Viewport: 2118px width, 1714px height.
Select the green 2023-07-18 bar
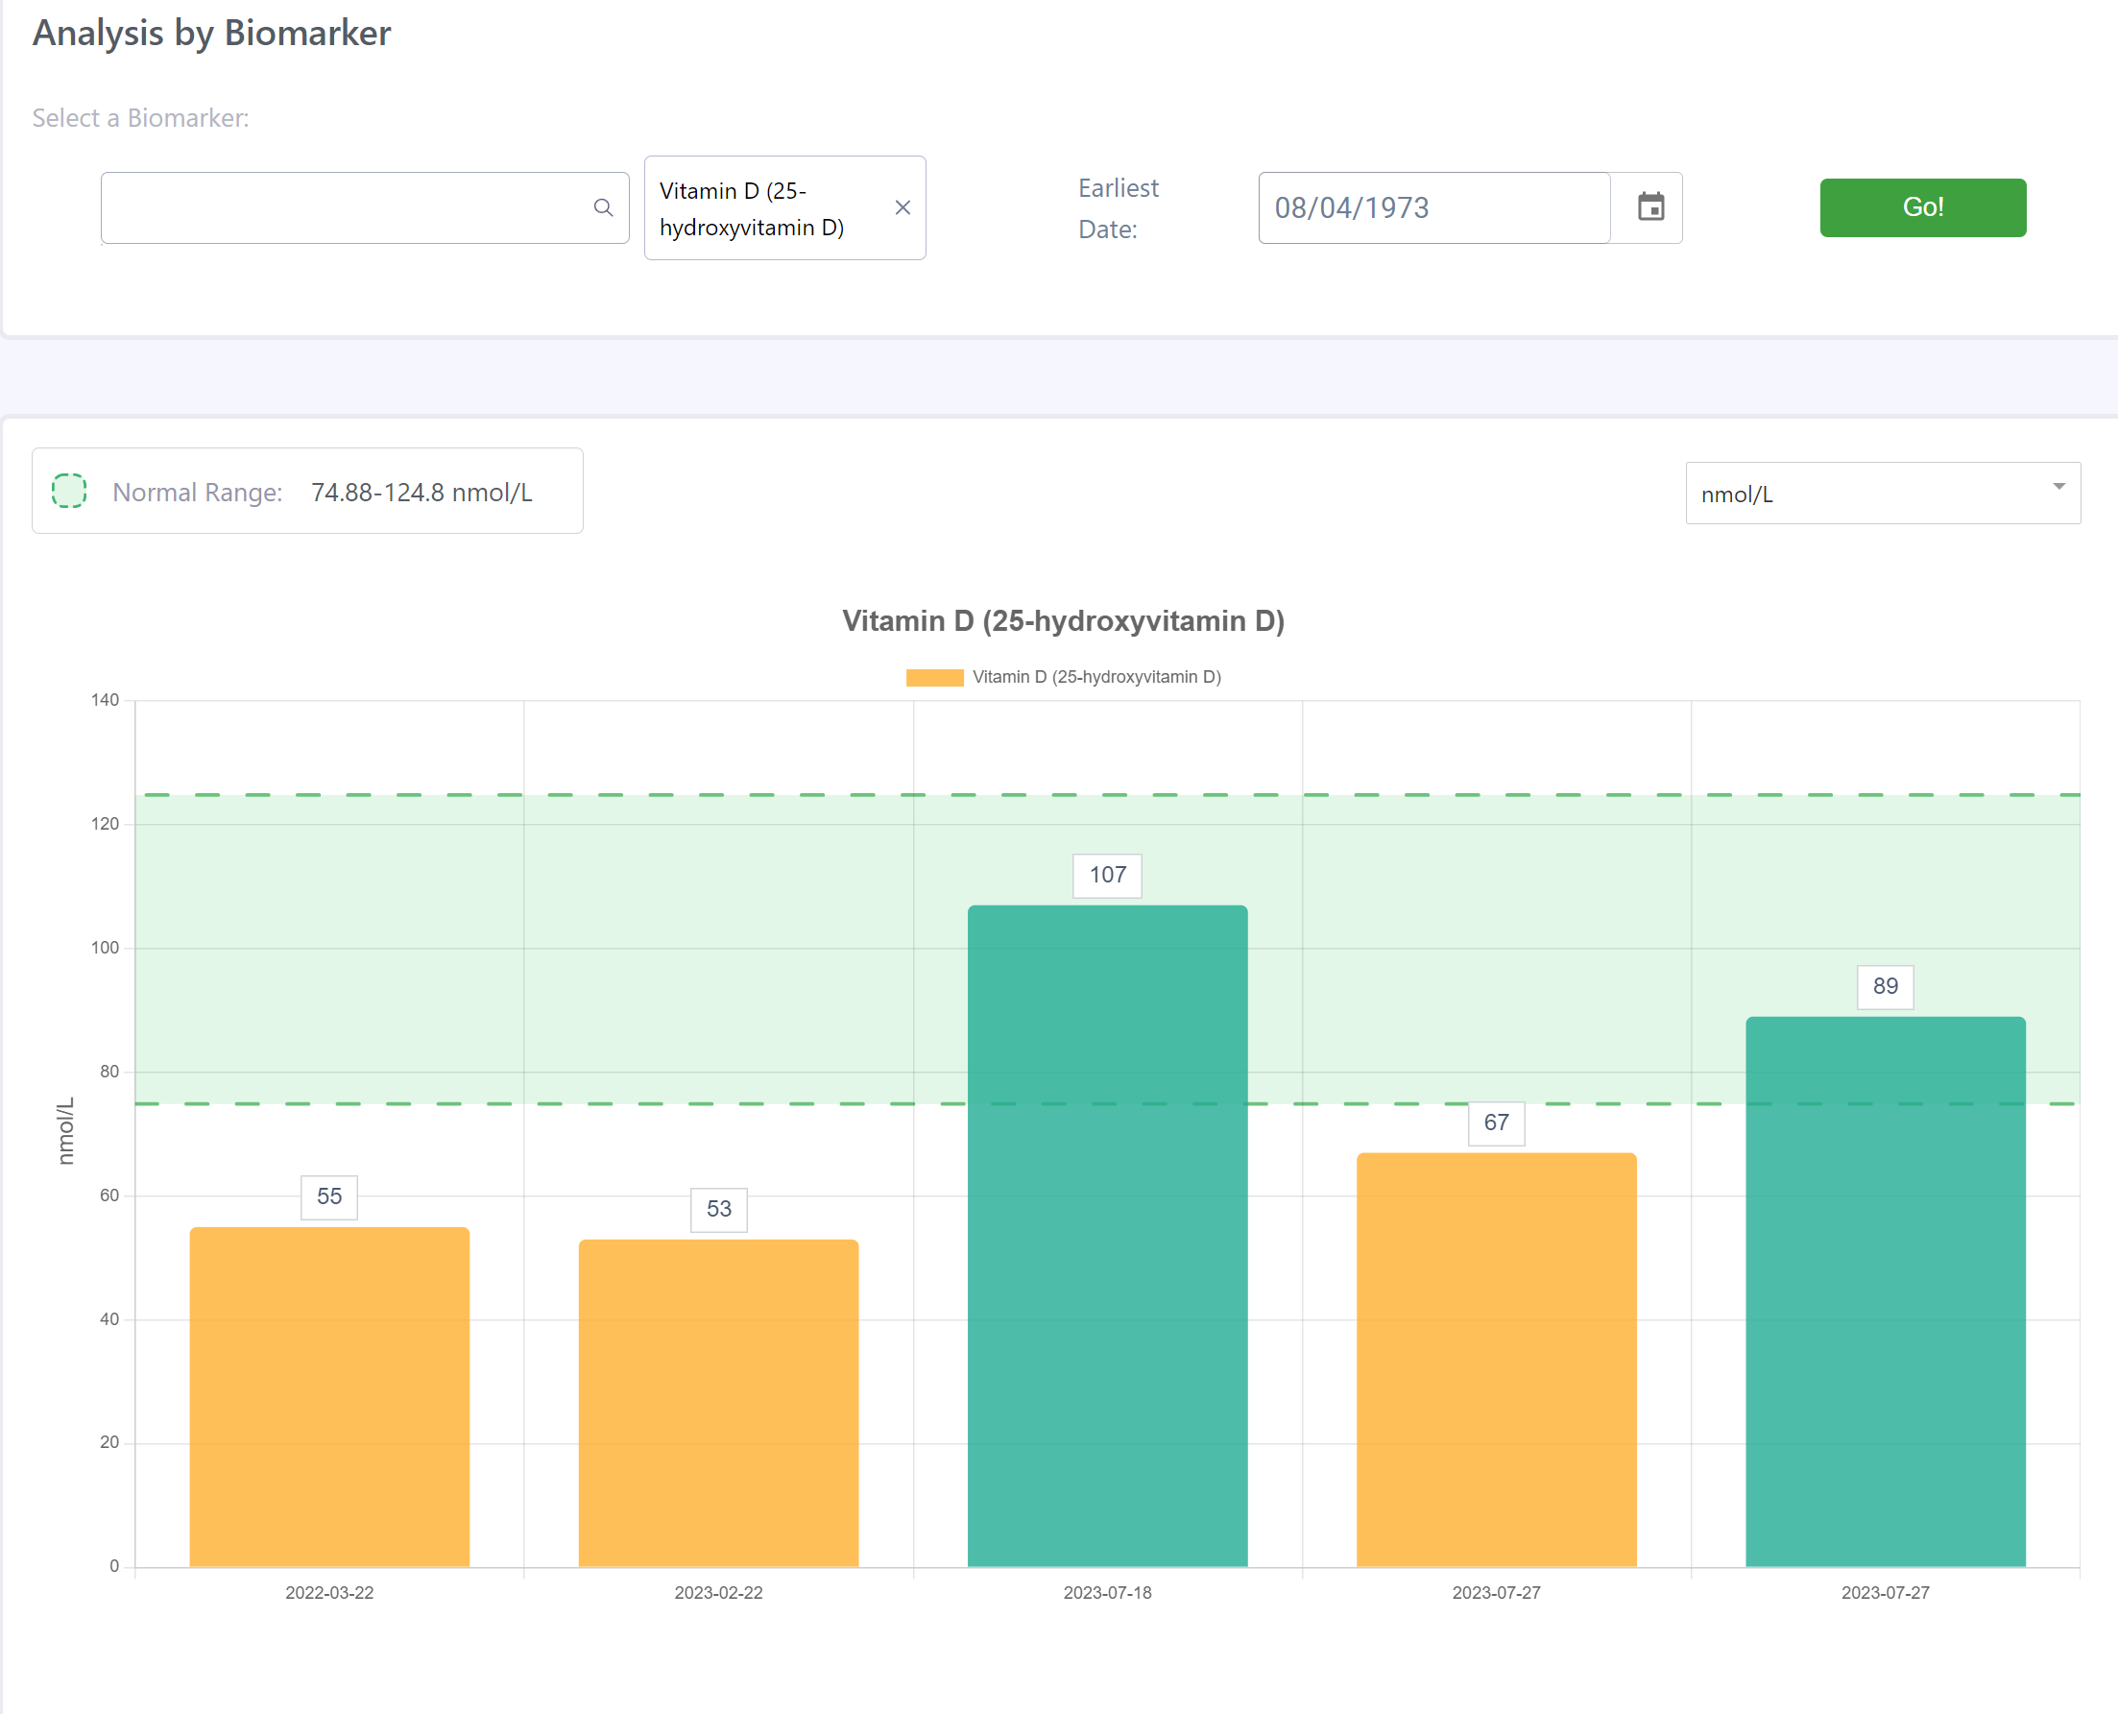click(1107, 1234)
